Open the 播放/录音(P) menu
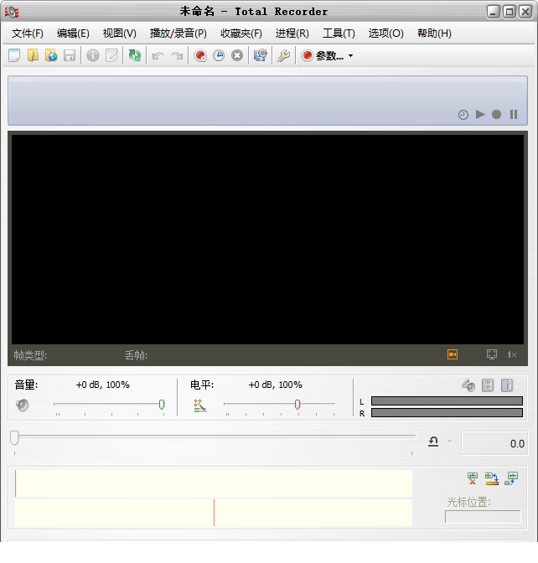This screenshot has width=538, height=563. (x=178, y=34)
